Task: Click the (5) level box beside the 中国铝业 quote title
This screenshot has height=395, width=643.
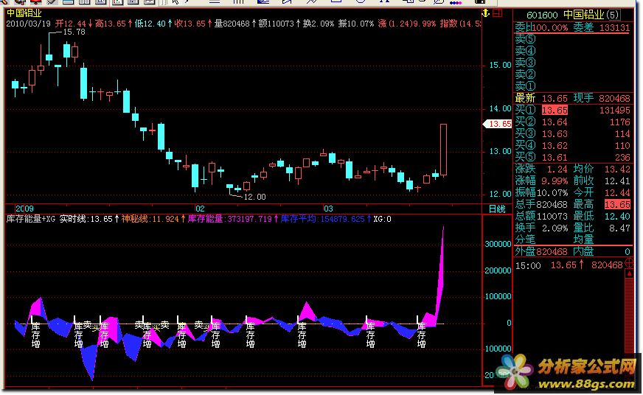Action: (x=613, y=15)
